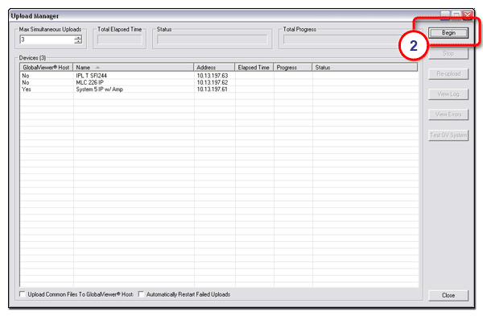Open View Errors

tap(448, 114)
